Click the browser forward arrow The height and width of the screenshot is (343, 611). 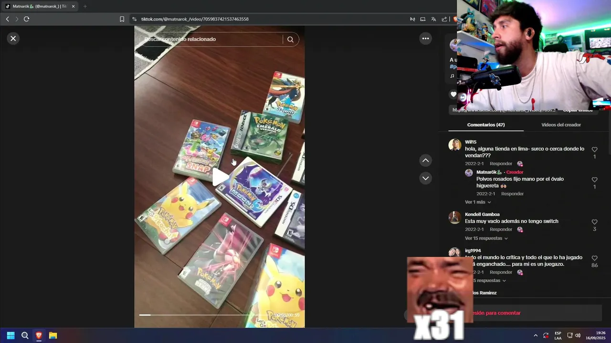17,19
